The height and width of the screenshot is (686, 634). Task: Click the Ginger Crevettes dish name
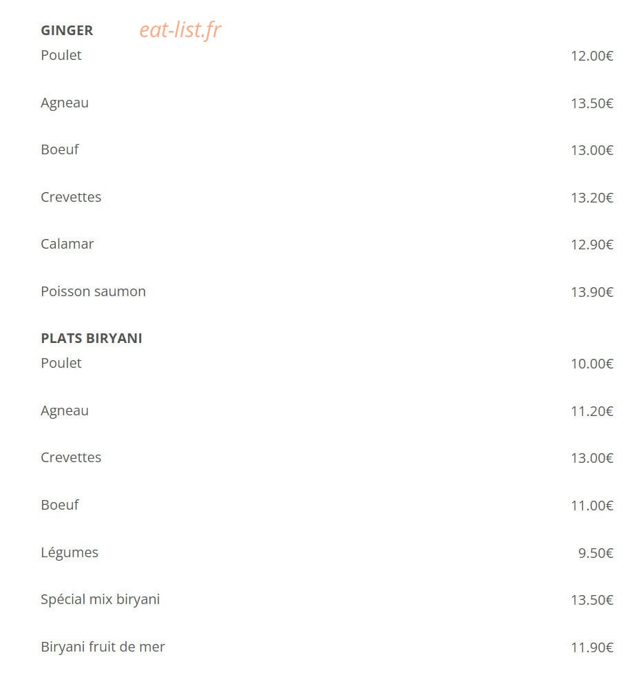coord(71,197)
